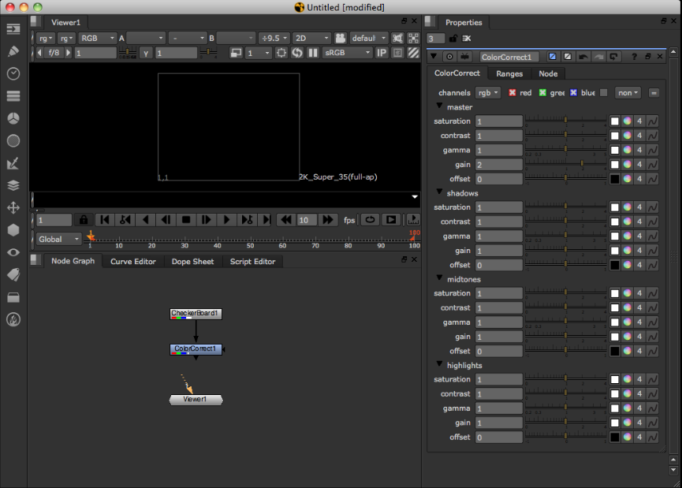
Task: Select the Color tools icon (color wheel)
Action: click(12, 118)
